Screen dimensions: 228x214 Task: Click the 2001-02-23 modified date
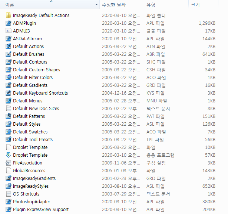click(x=121, y=178)
